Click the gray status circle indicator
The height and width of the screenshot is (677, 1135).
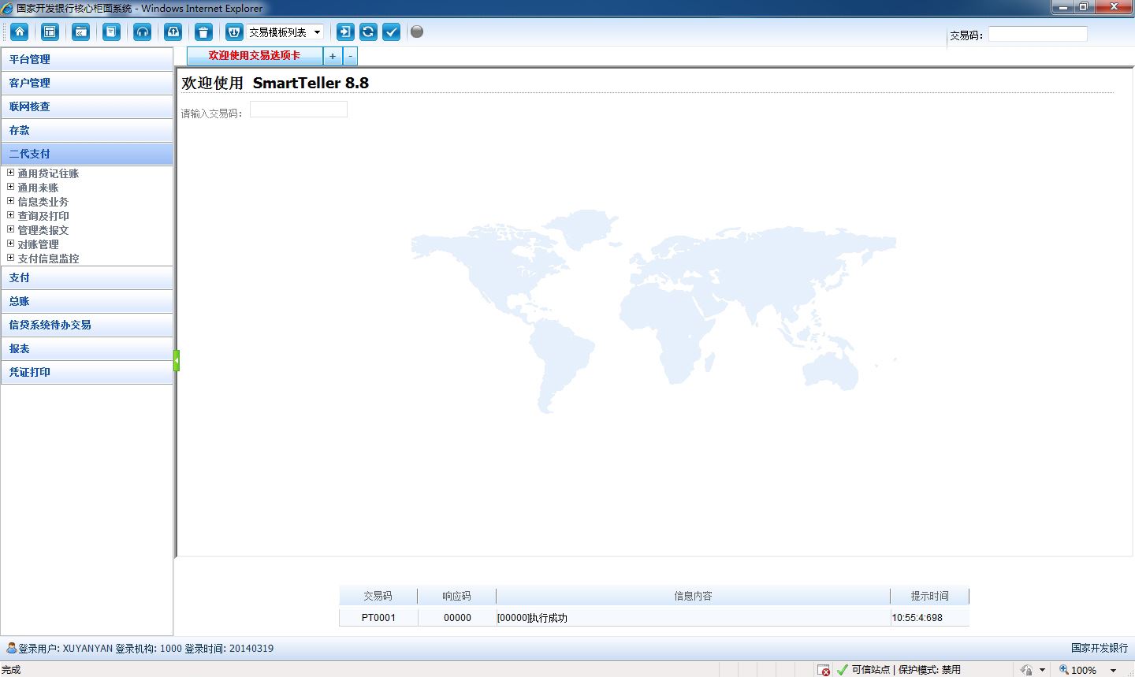[x=417, y=32]
